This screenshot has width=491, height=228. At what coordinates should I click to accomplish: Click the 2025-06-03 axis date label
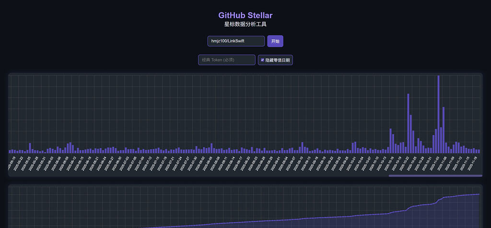pos(48,163)
